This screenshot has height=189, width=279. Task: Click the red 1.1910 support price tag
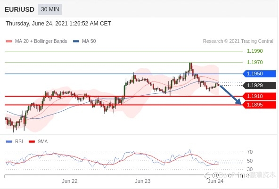point(259,96)
